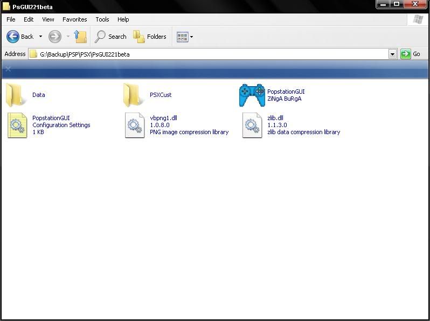Click the Back navigation button
The width and height of the screenshot is (430, 321).
pos(20,37)
